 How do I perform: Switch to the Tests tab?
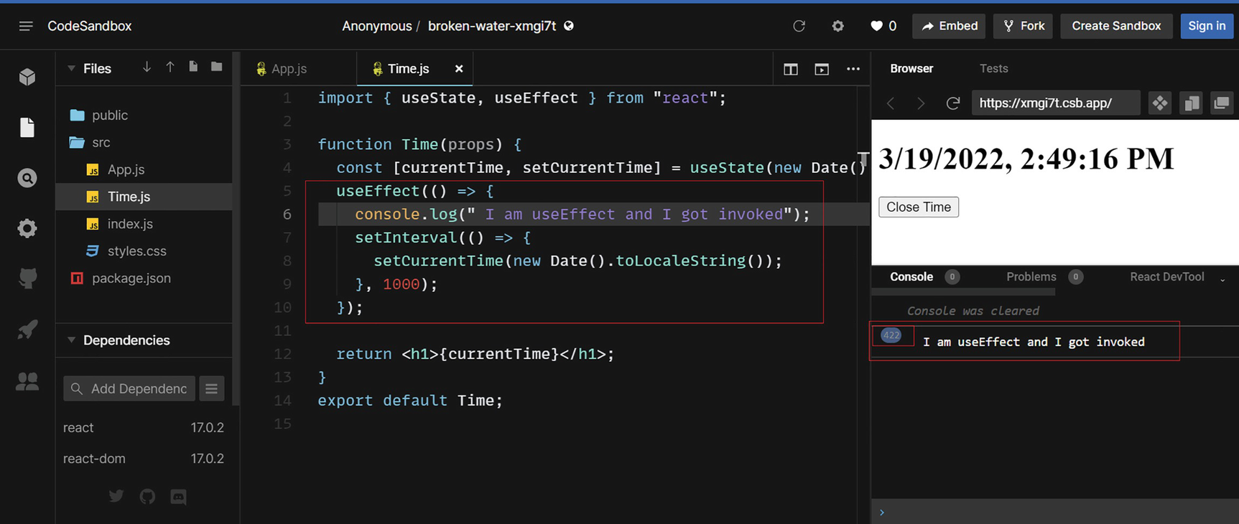993,69
